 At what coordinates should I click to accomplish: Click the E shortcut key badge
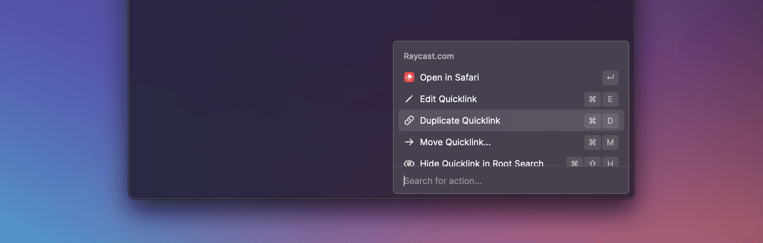(x=610, y=99)
